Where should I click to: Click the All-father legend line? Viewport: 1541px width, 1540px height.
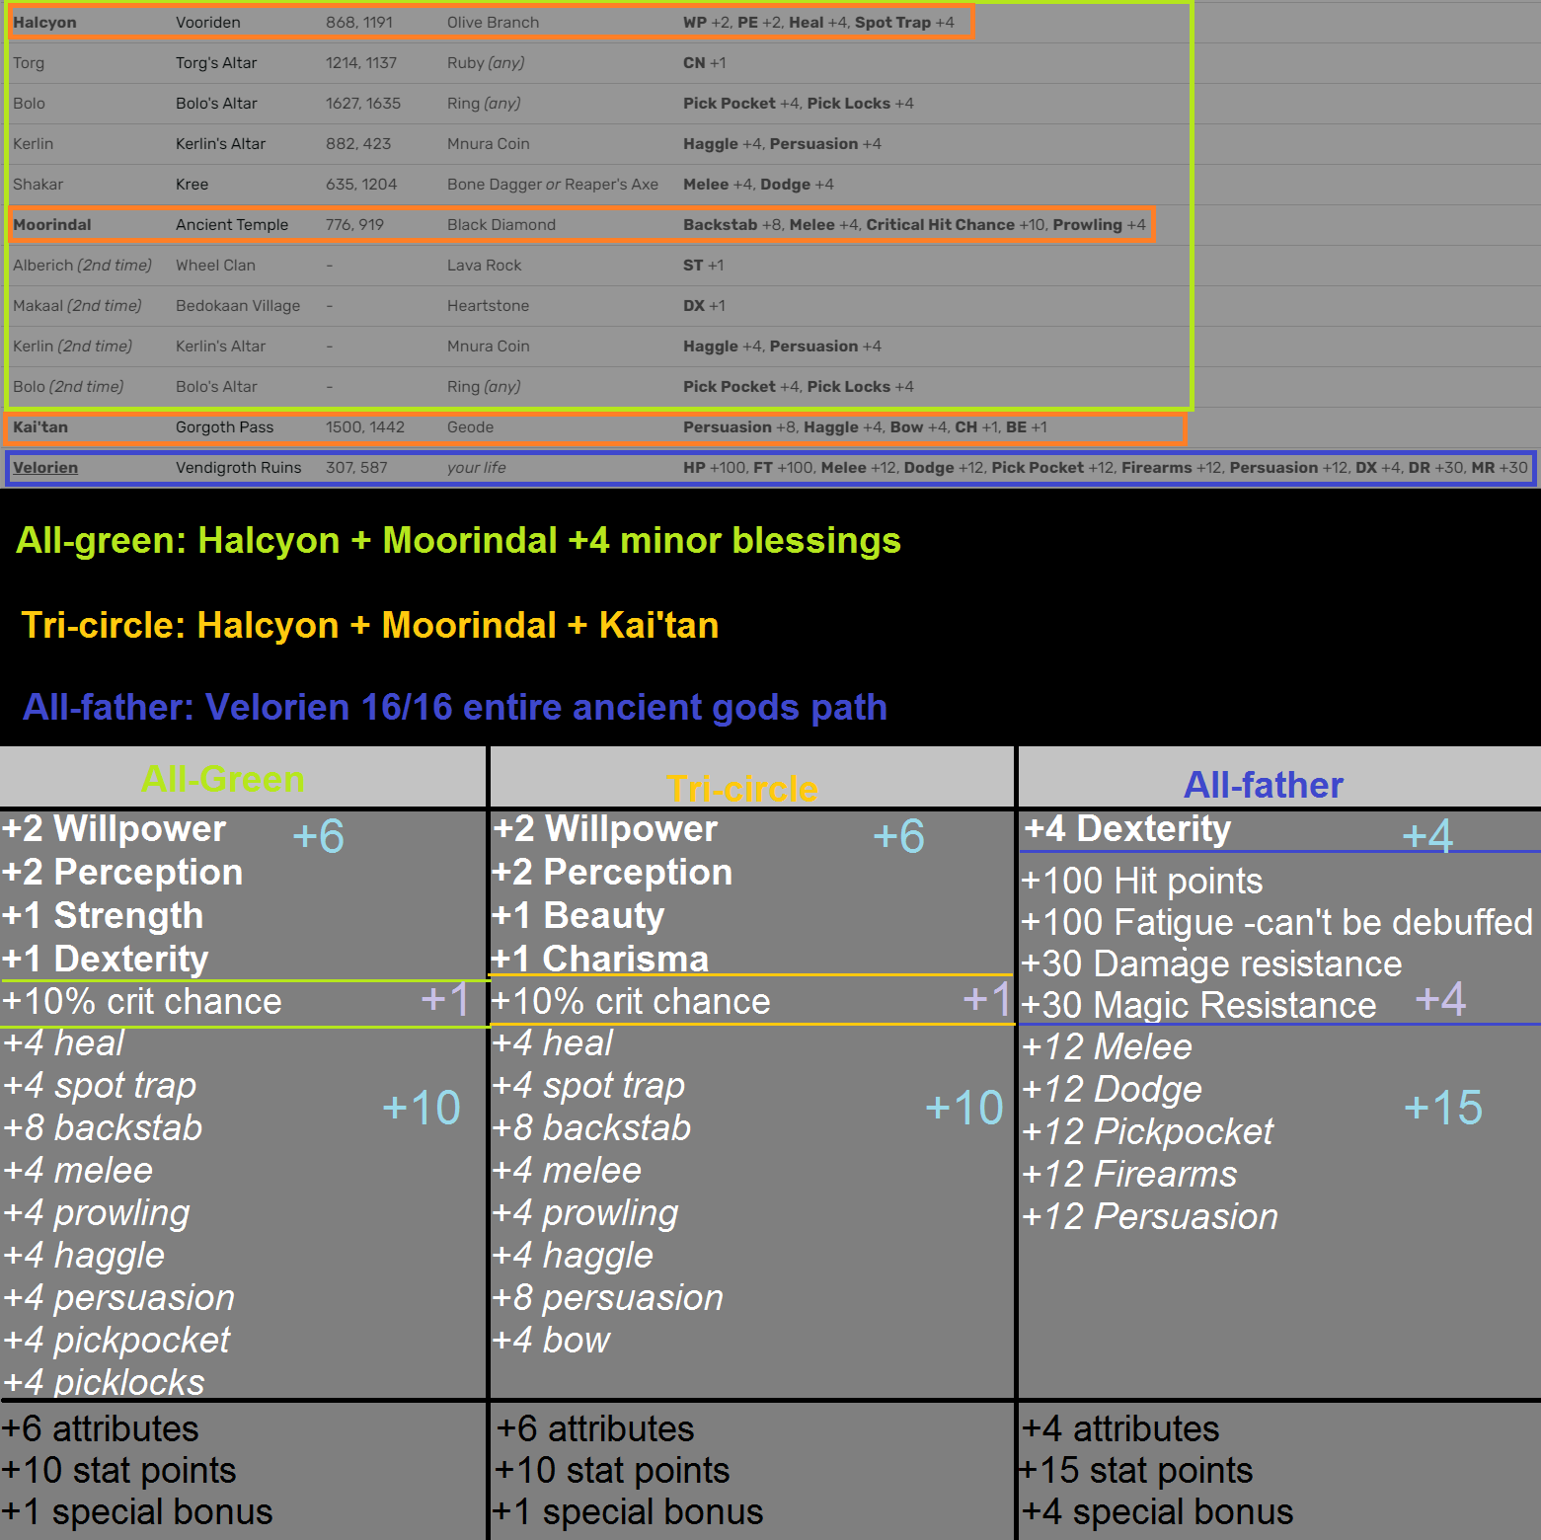(455, 708)
